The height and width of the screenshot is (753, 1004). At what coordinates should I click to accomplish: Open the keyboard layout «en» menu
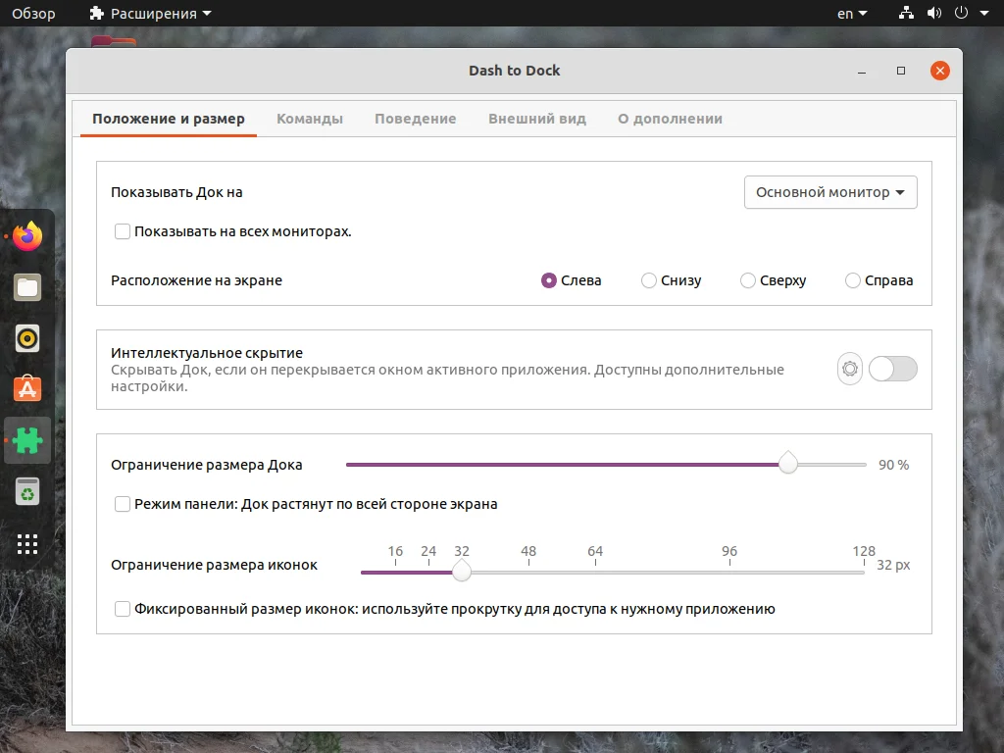[849, 13]
